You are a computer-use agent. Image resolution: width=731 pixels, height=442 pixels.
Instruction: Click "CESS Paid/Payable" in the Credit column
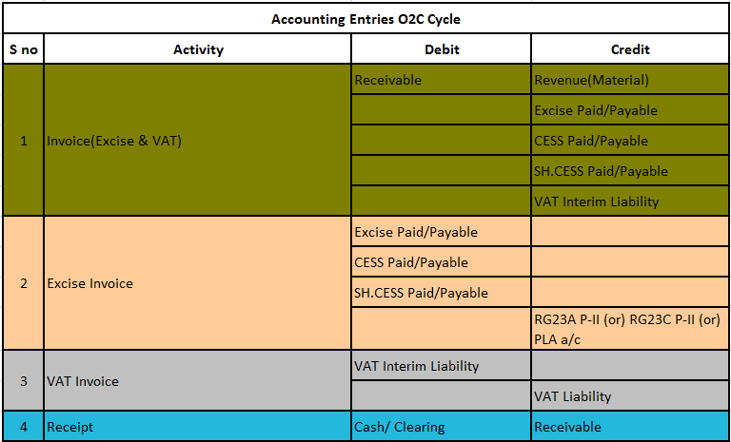click(630, 140)
